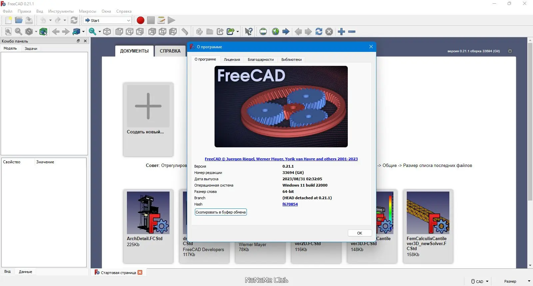
Task: Go to the start page with blue arrow
Action: coord(286,32)
